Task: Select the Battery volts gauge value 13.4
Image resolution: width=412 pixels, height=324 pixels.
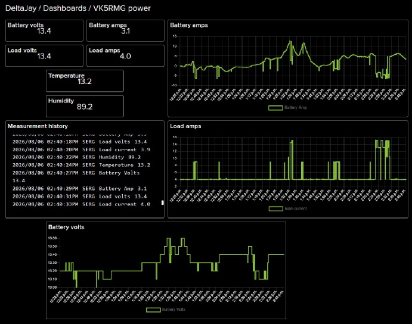Action: point(44,31)
